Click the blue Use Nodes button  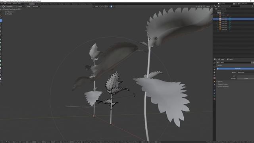point(235,69)
